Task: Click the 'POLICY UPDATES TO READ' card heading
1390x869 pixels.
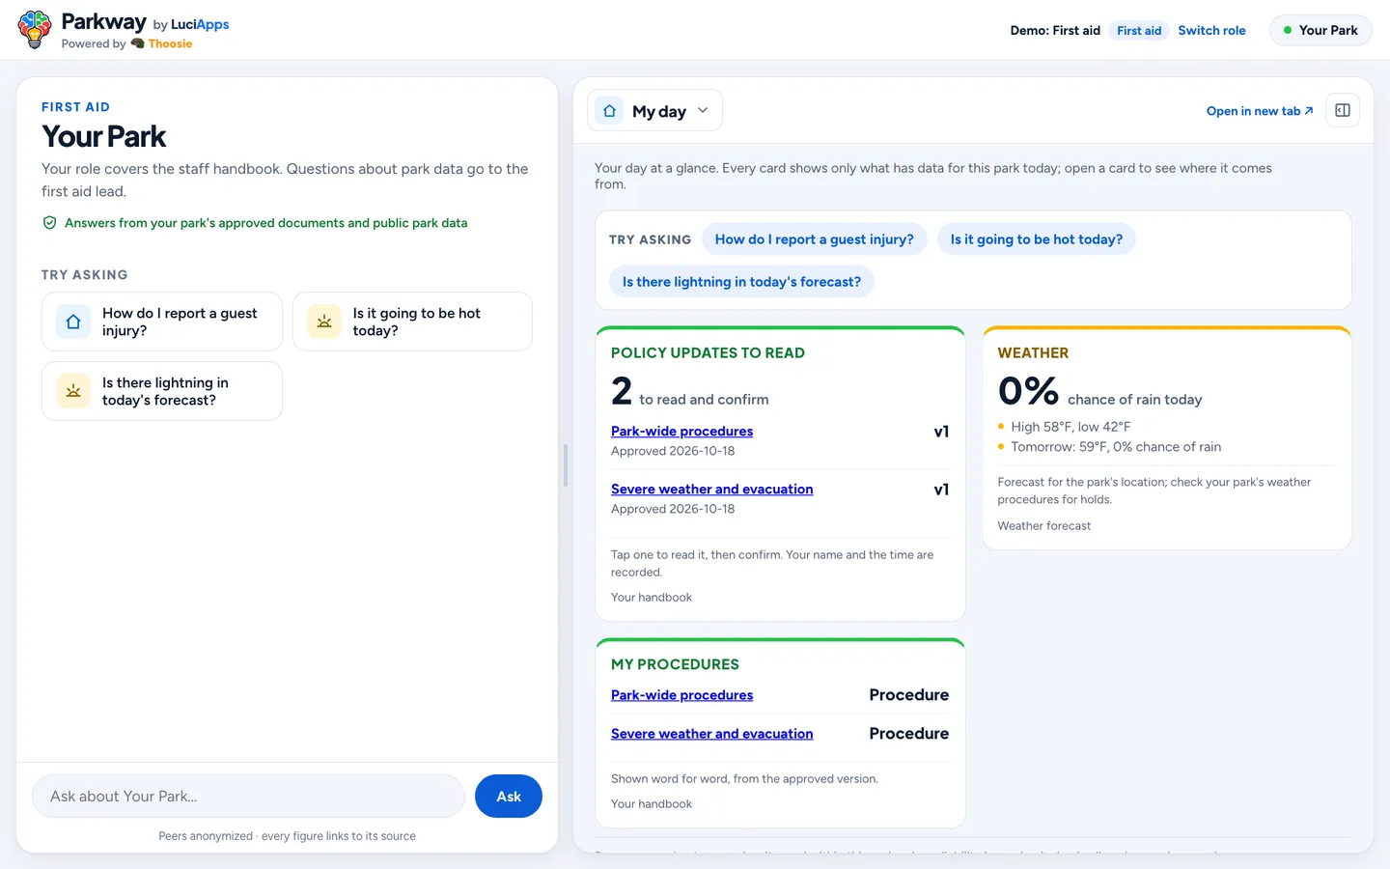Action: pos(708,353)
